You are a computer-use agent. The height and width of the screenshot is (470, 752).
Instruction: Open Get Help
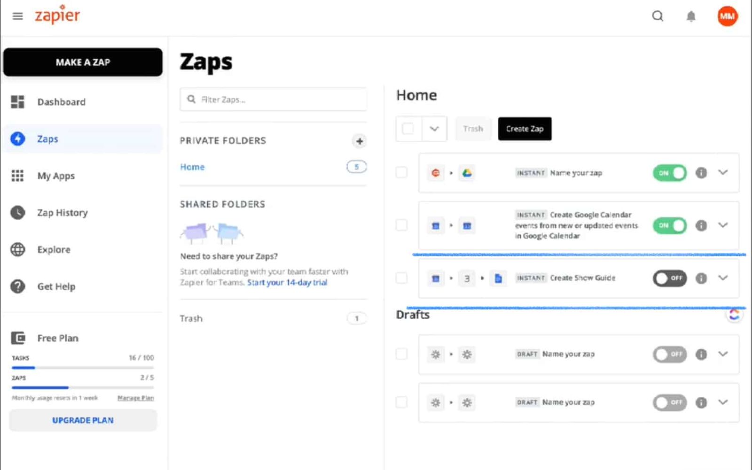coord(56,286)
